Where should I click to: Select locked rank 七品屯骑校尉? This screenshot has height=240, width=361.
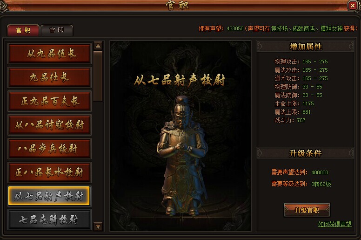49,219
